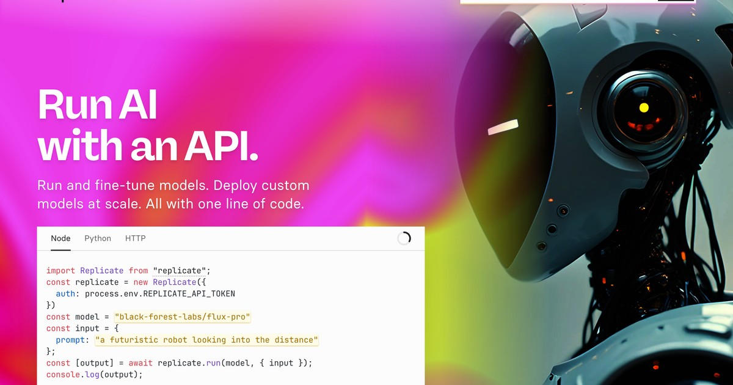Click the "const replicate = new Replicate({" line
The height and width of the screenshot is (385, 733).
click(x=125, y=282)
